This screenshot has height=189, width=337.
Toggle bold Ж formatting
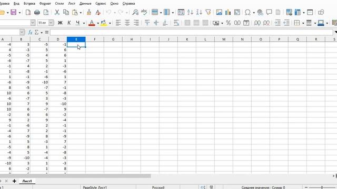click(x=60, y=23)
